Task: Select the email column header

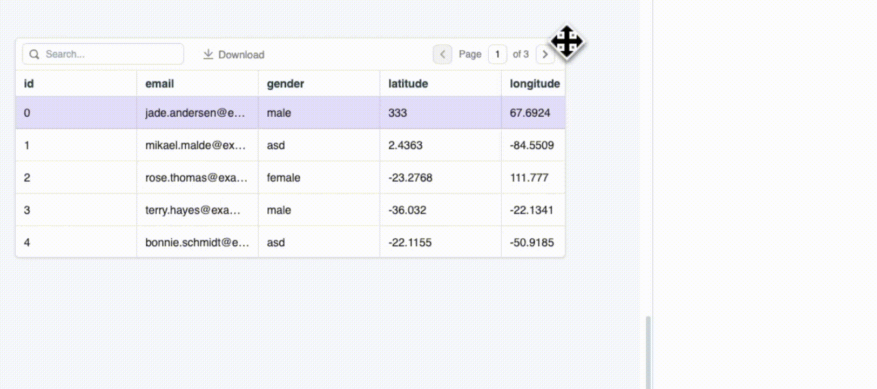Action: click(159, 84)
